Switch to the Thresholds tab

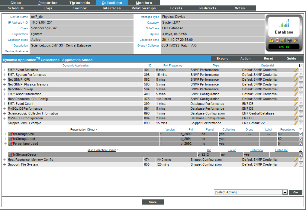pyautogui.click(x=80, y=3)
